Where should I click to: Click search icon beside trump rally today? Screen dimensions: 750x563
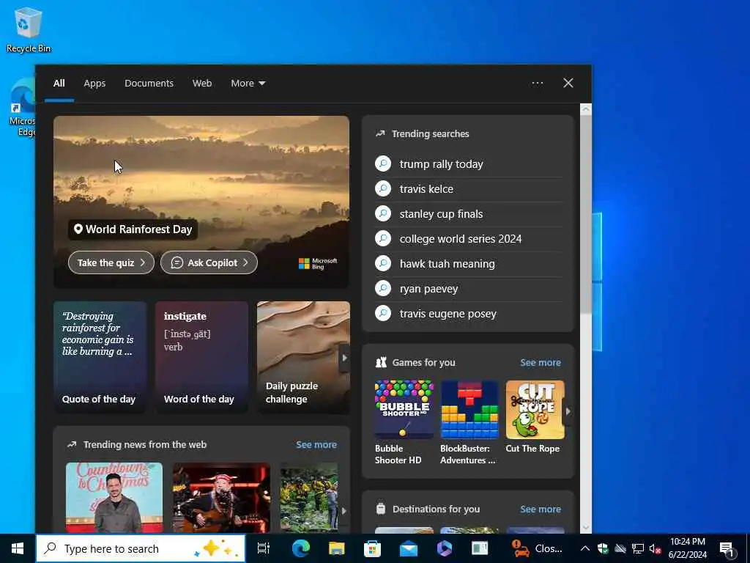[383, 163]
